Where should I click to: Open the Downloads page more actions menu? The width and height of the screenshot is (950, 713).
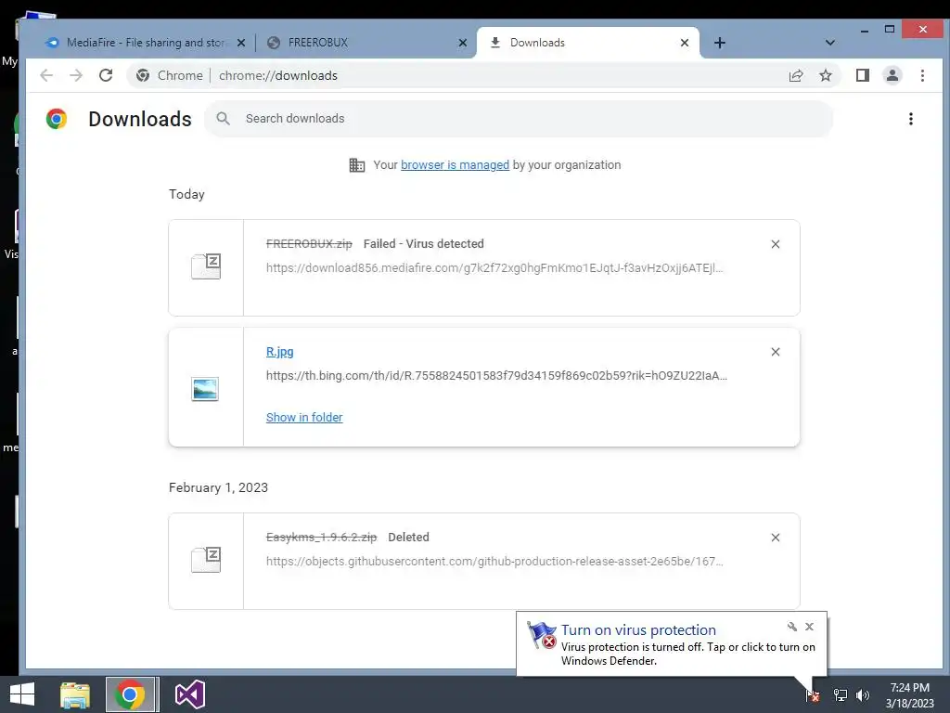911,119
